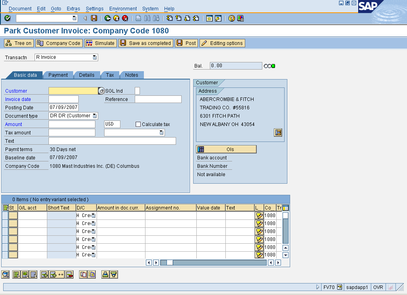This screenshot has width=407, height=295.
Task: Click the Next Page icon
Action: pyautogui.click(x=187, y=18)
